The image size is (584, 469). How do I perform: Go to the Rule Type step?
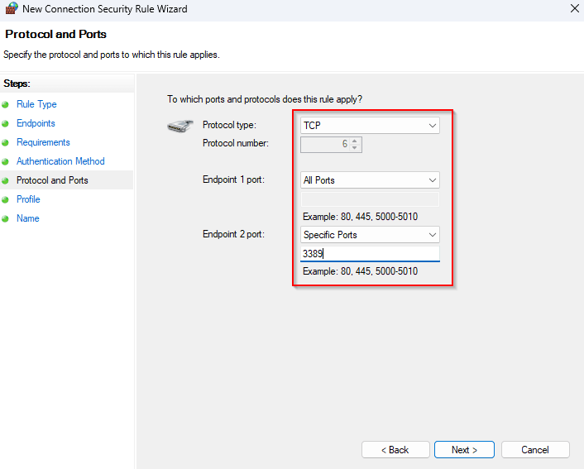coord(36,104)
